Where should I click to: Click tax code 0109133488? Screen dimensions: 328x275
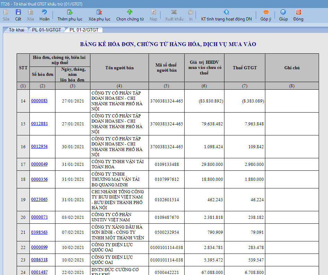[167, 165]
